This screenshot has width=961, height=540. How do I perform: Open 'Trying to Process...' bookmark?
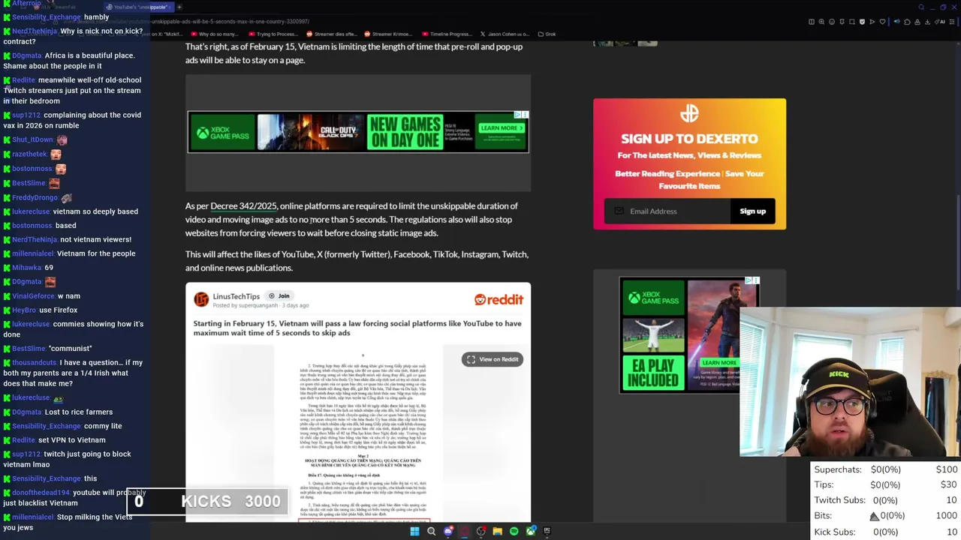click(273, 34)
